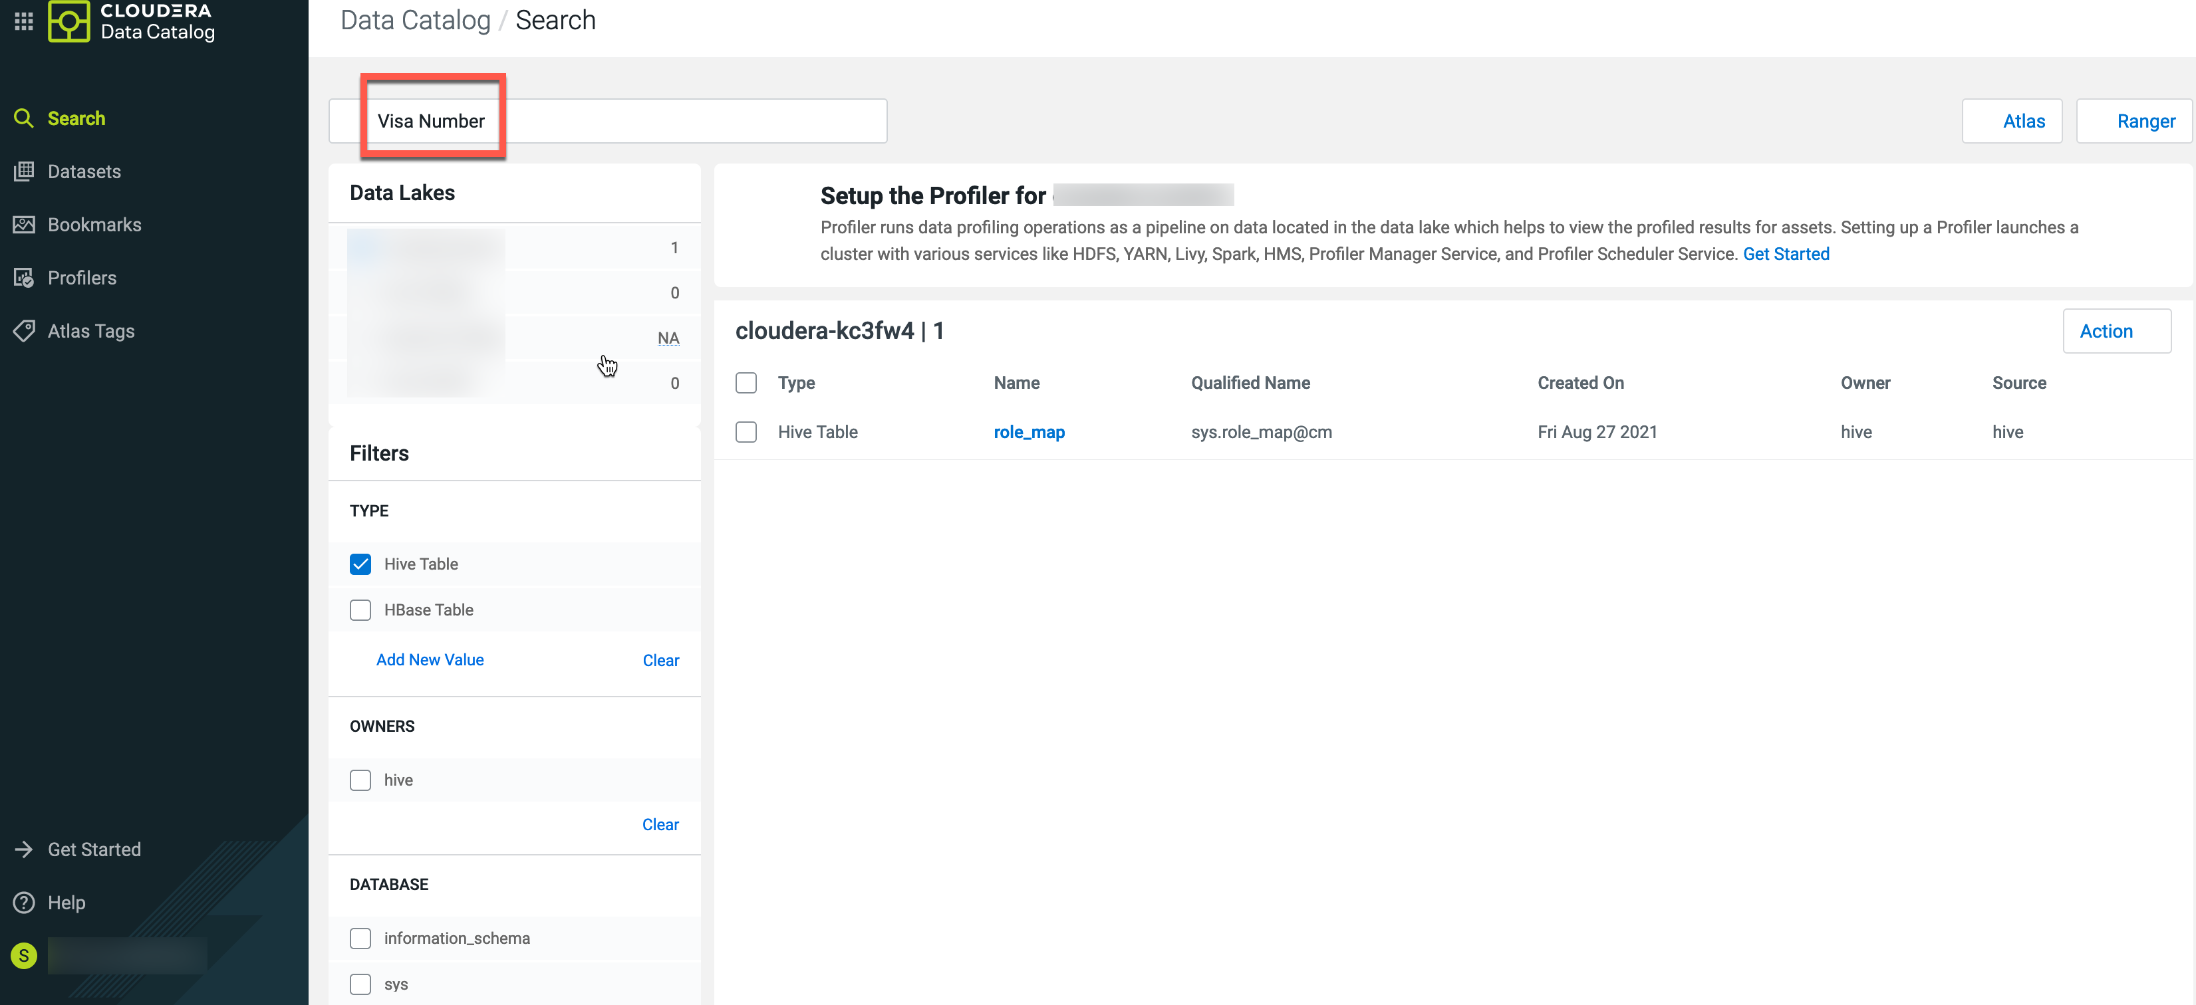Open Bookmarks via its sidebar icon
This screenshot has height=1005, width=2196.
[24, 225]
